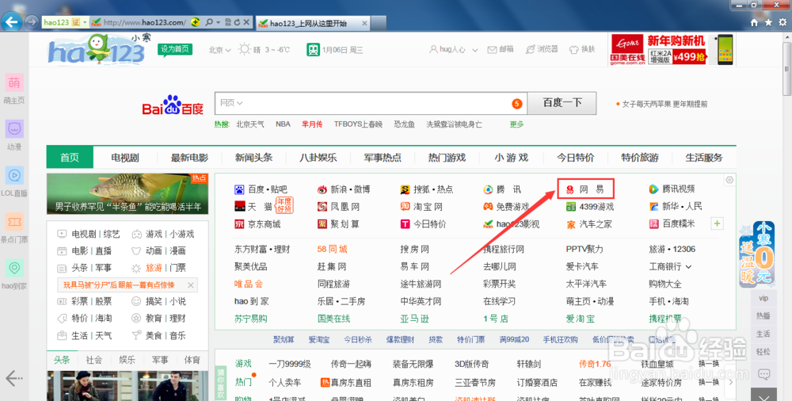Image resolution: width=792 pixels, height=401 pixels.
Task: Click the orange number 5 badge
Action: (516, 104)
